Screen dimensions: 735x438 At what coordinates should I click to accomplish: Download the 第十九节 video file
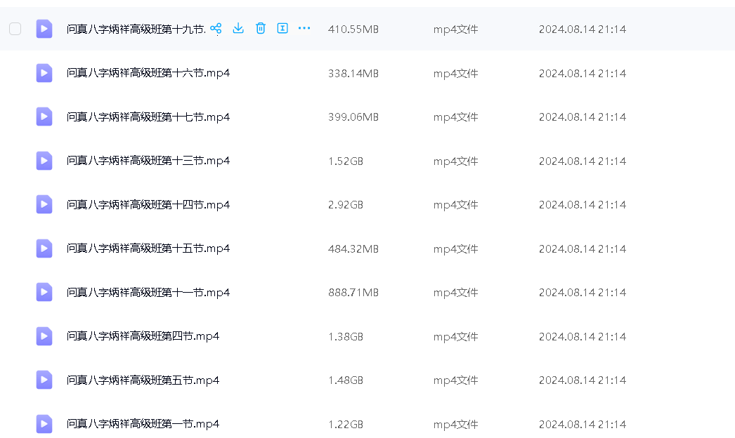[x=238, y=28]
